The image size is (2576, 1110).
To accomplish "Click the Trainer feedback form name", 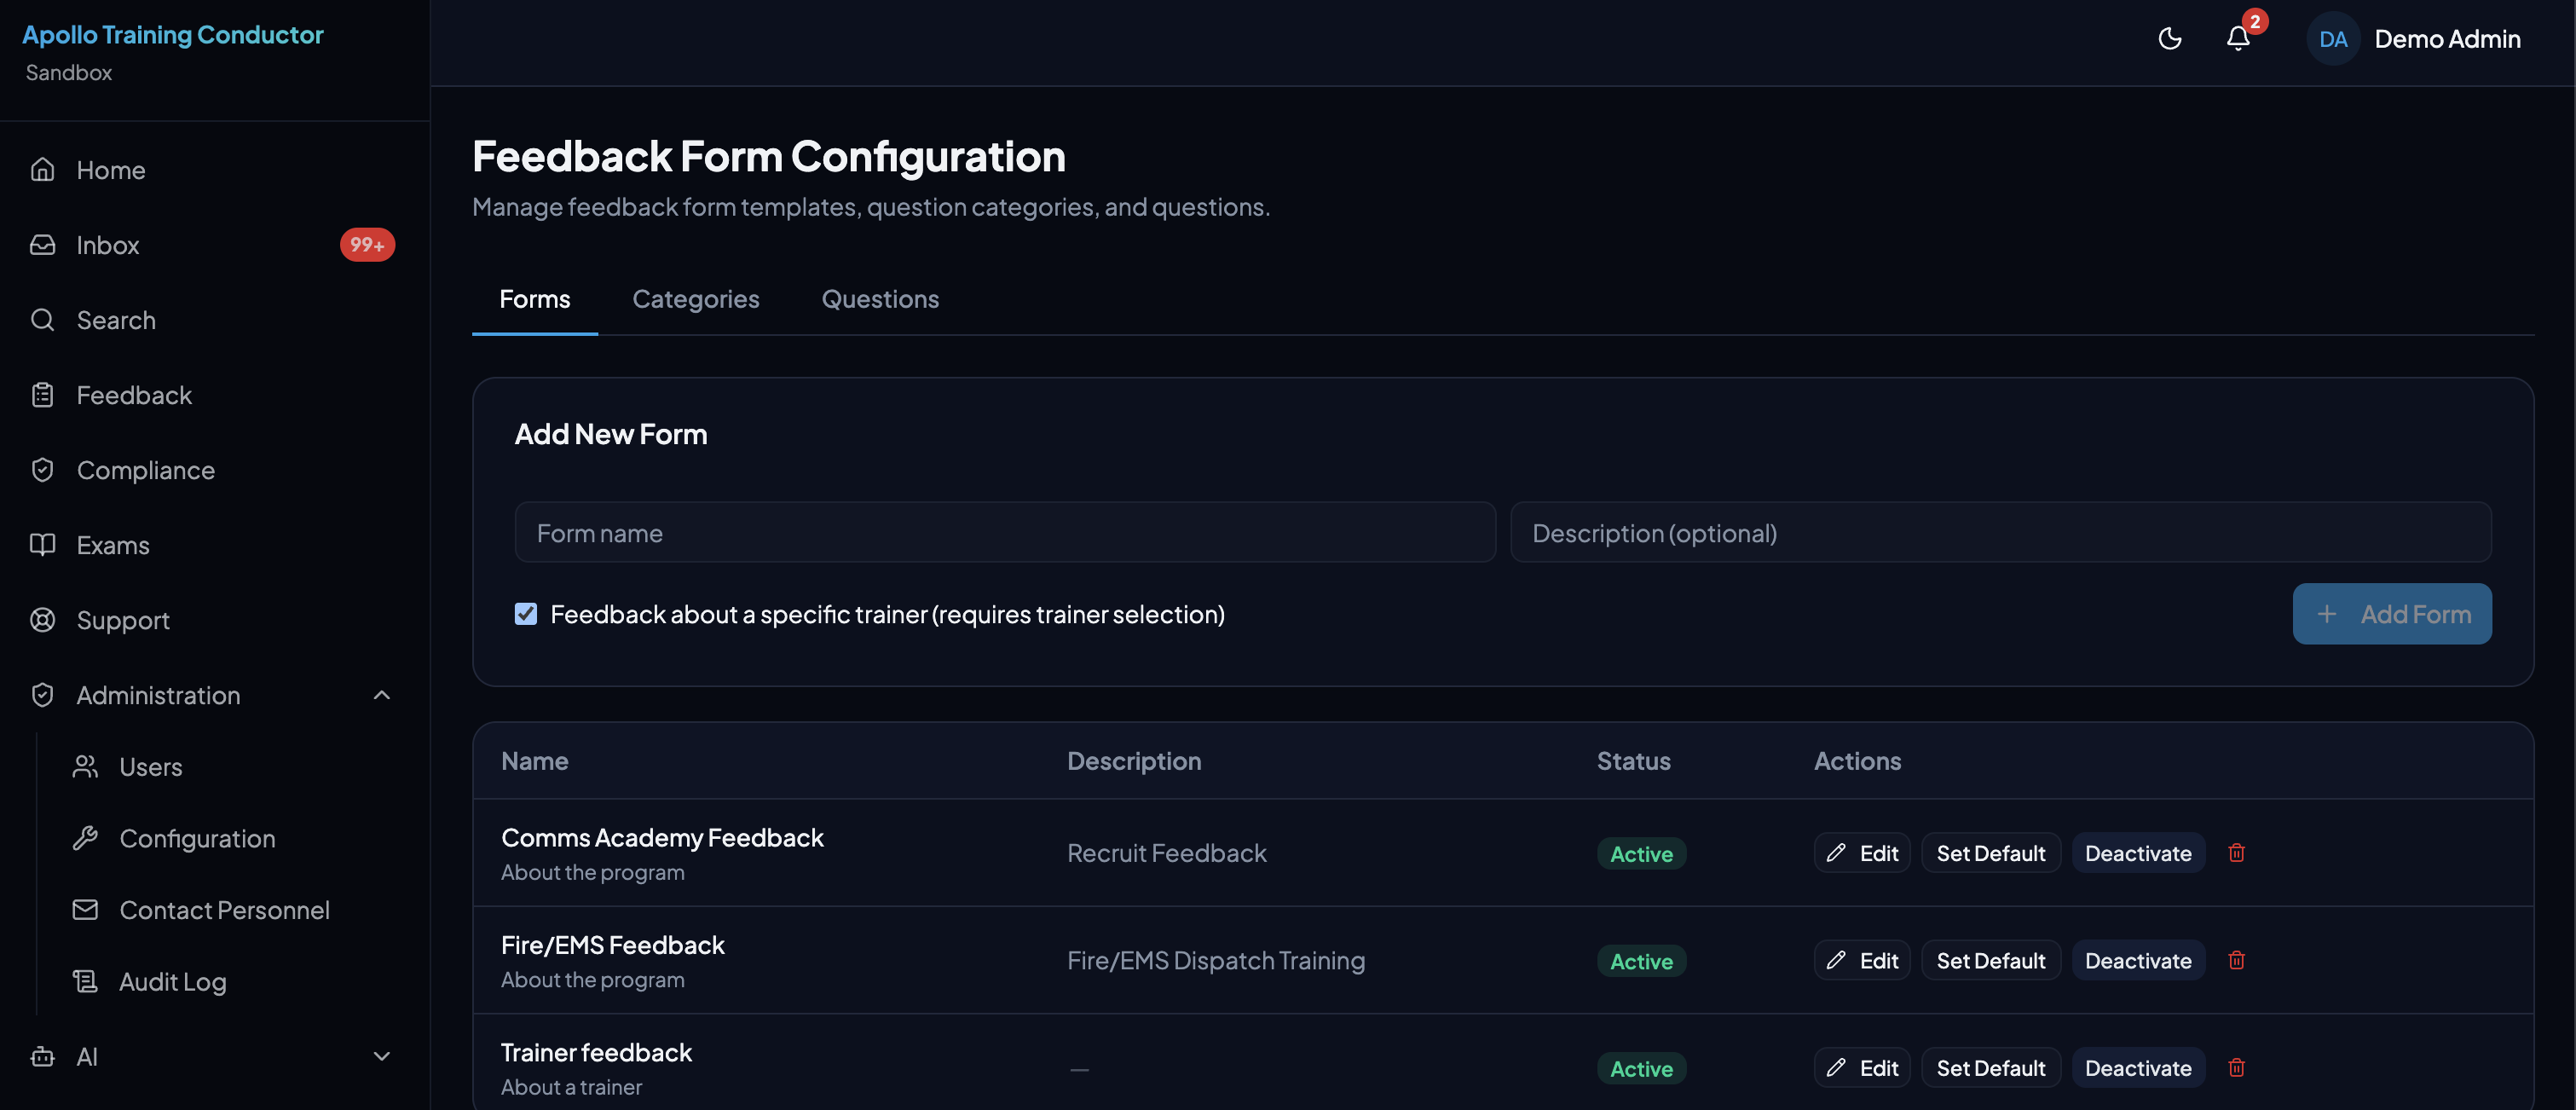I will point(596,1052).
